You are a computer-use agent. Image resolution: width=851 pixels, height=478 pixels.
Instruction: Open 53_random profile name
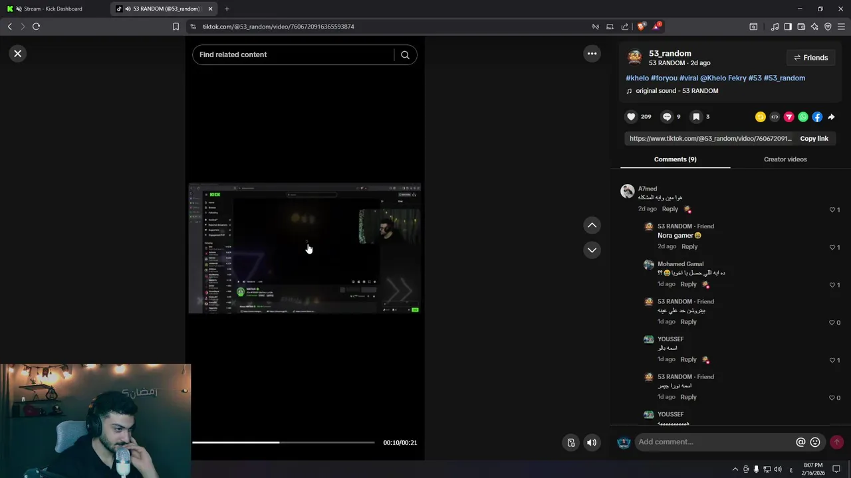670,53
